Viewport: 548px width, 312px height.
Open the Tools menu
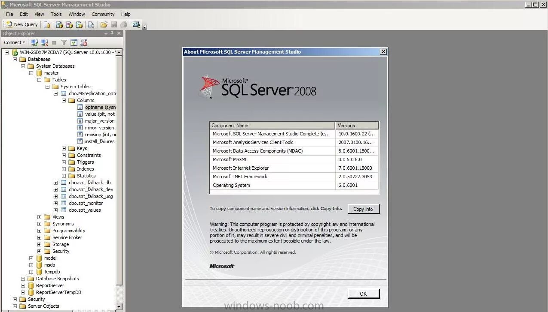[x=56, y=14]
